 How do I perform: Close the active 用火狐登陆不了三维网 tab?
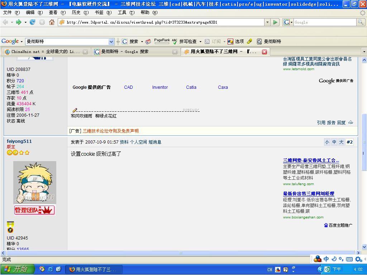(264, 52)
